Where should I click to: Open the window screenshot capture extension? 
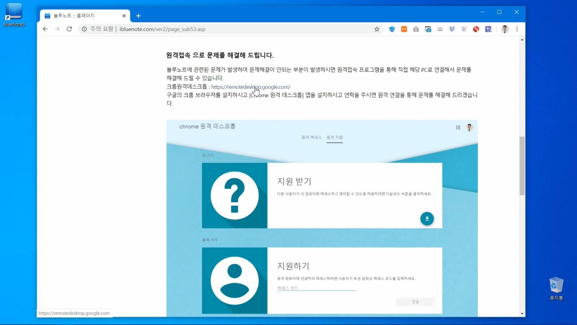(428, 29)
